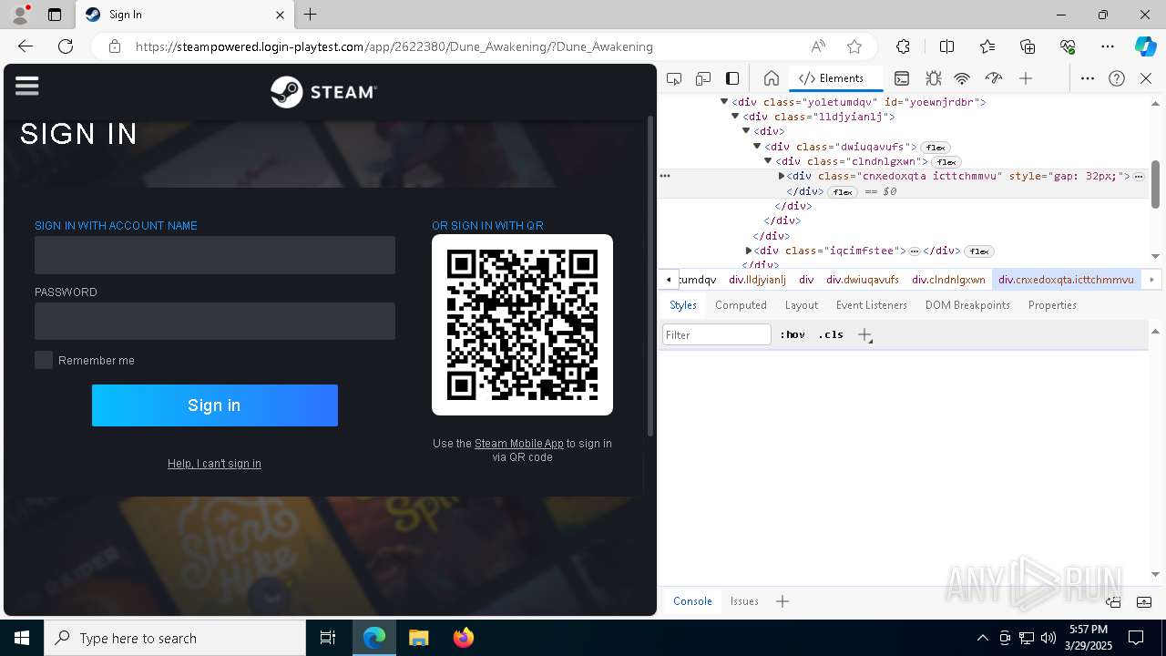
Task: Tick the Remember me checkbox
Action: tap(44, 360)
